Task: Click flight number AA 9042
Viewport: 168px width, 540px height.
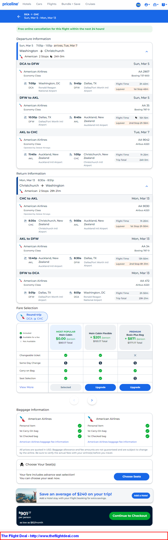Action: tap(144, 140)
